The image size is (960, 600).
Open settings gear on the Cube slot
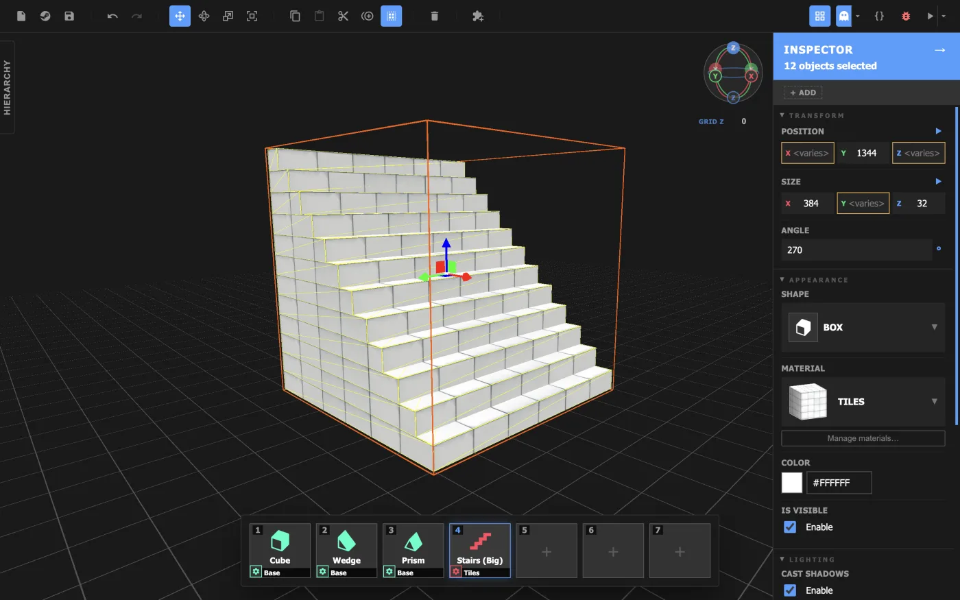click(256, 571)
